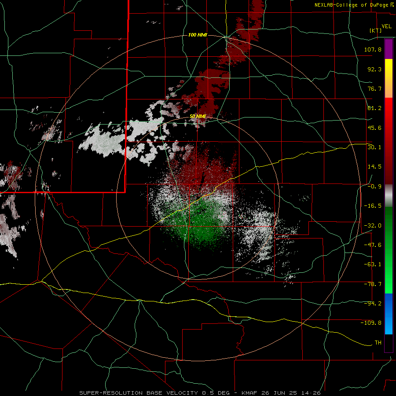This screenshot has height=396, width=396.
Task: Select the -0.9 scale value
Action: tap(374, 187)
